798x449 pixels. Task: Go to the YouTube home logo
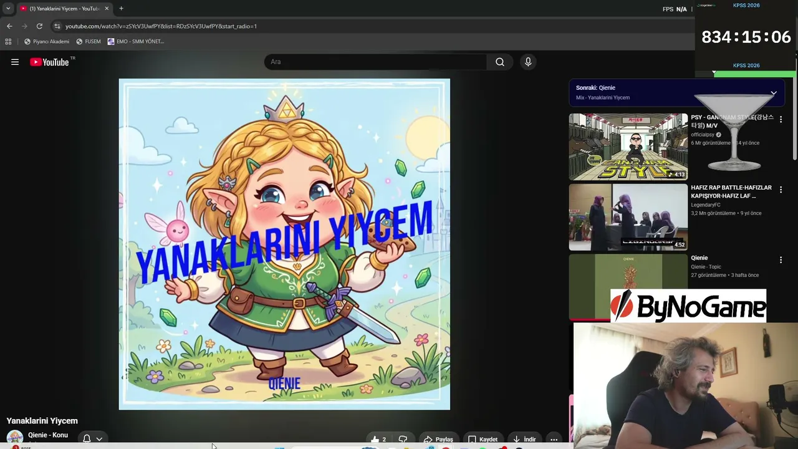tap(49, 62)
